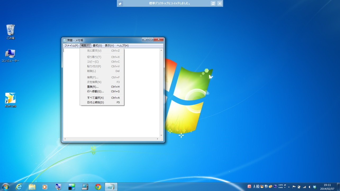The width and height of the screenshot is (340, 191).
Task: Click the pin icon on the top notification bar
Action: pyautogui.click(x=120, y=4)
